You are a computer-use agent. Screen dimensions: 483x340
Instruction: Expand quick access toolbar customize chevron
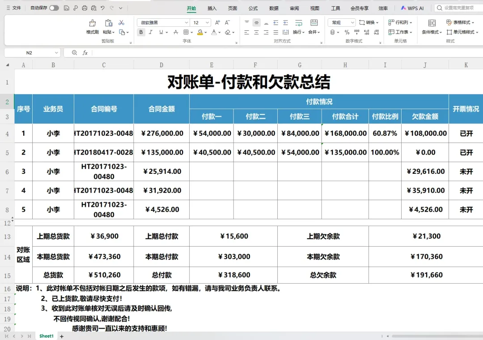tap(120, 8)
